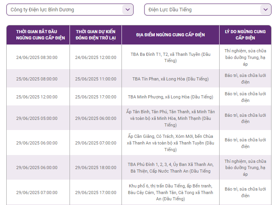The width and height of the screenshot is (277, 205).
Task: Select the TBA Ba Đình T1, T2 location cell
Action: [170, 57]
